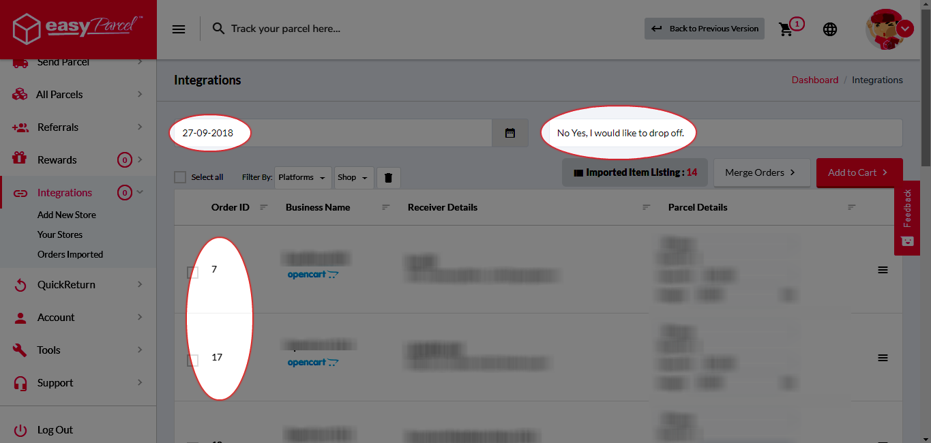The image size is (931, 443).
Task: Open the user avatar profile menu
Action: click(x=889, y=29)
